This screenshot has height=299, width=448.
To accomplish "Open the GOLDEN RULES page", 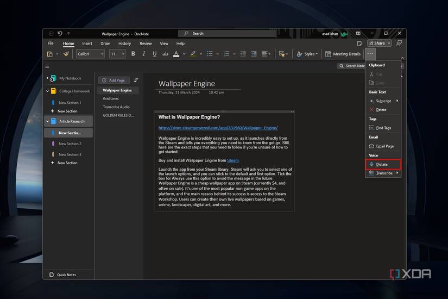I will pos(118,115).
